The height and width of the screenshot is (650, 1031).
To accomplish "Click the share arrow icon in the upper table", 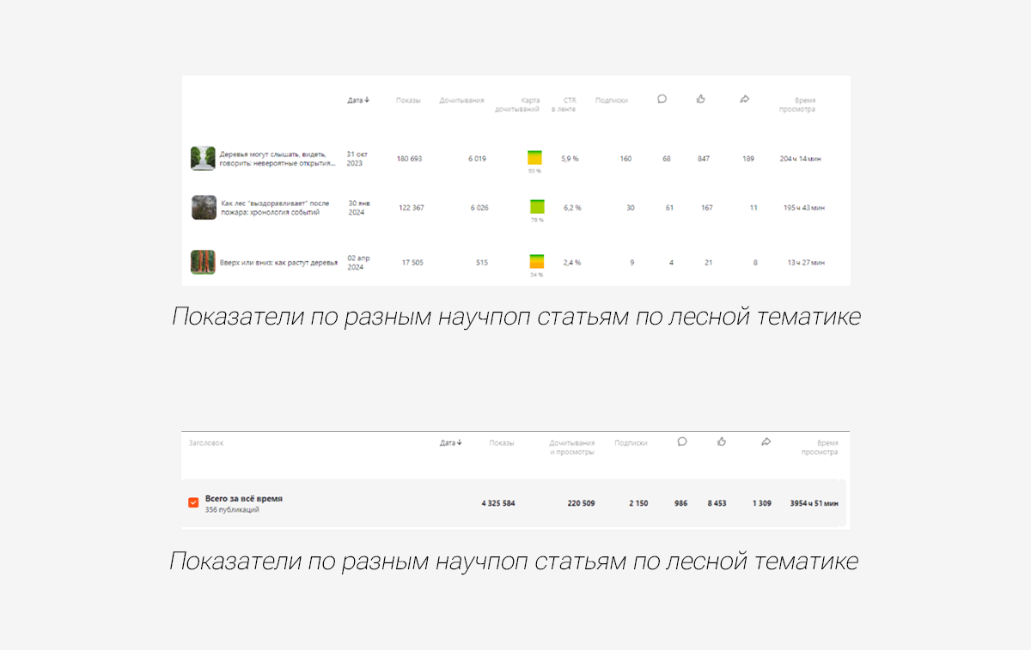I will [x=745, y=99].
